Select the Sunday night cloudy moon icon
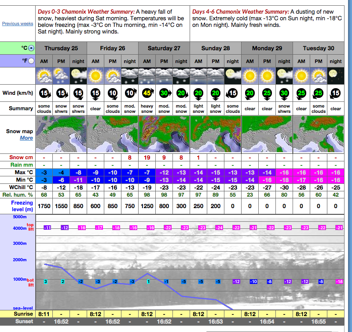Screen dimensions: 352x332 (x=233, y=76)
